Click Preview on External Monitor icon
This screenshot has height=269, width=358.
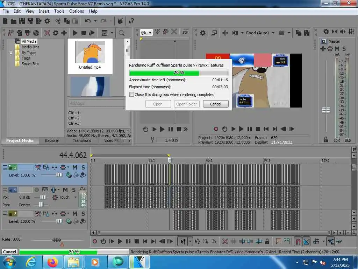point(214,33)
